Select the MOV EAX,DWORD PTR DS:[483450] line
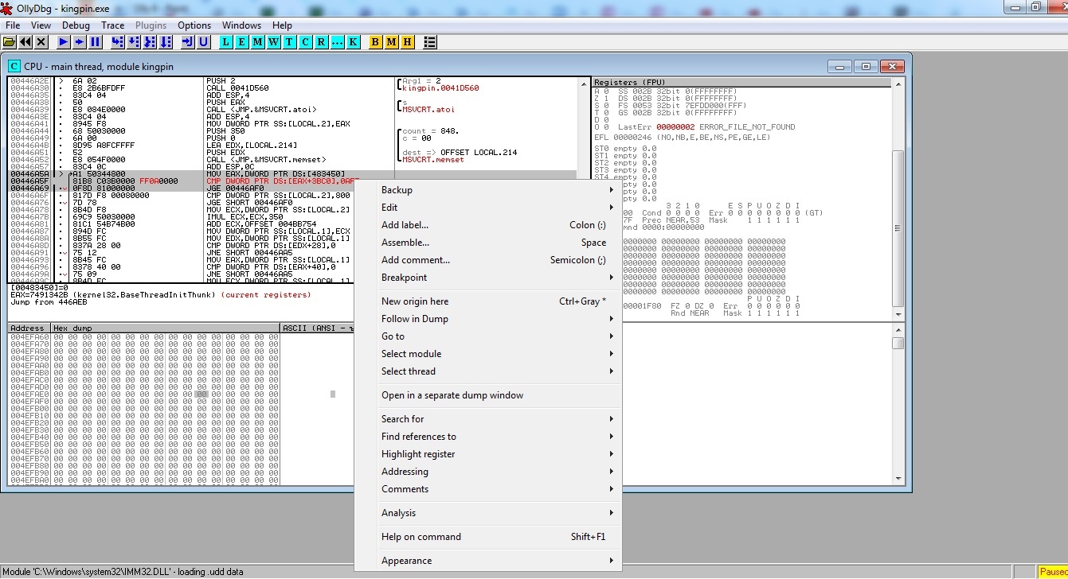The image size is (1068, 579). (x=292, y=173)
